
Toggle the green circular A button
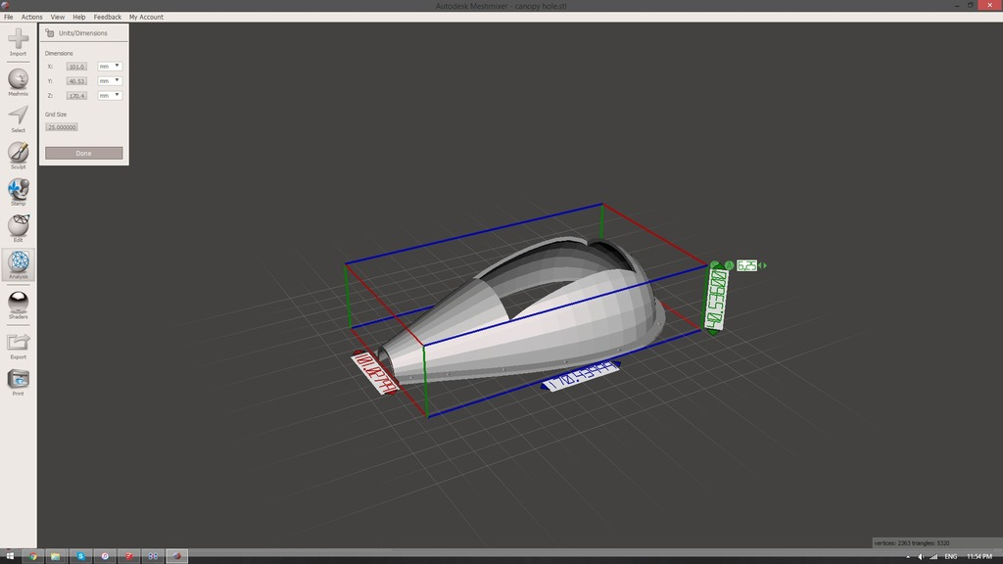pyautogui.click(x=729, y=265)
